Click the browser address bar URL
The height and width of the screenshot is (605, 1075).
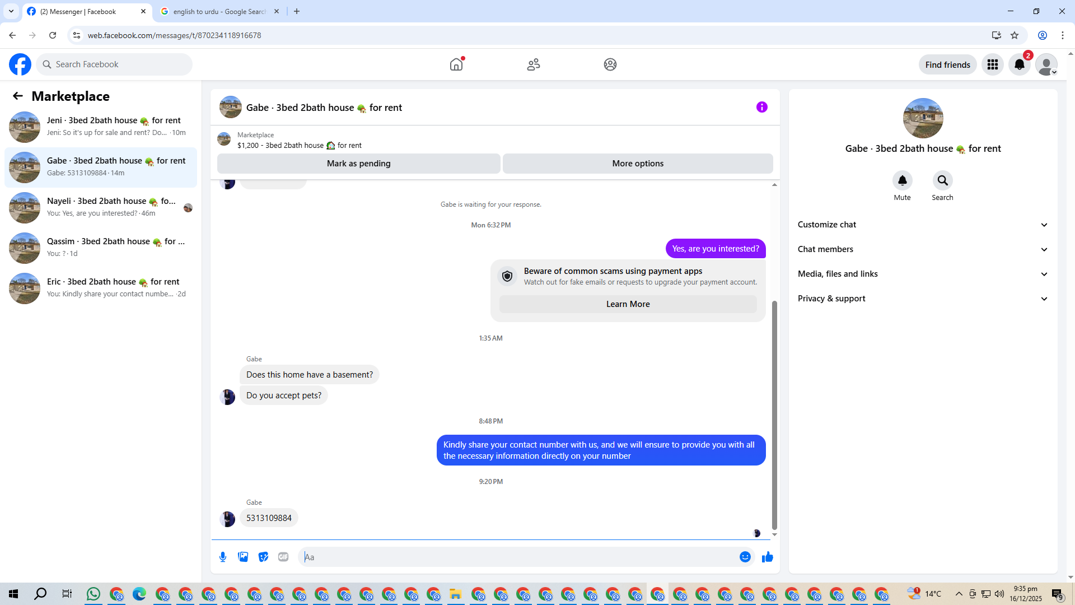pyautogui.click(x=175, y=35)
